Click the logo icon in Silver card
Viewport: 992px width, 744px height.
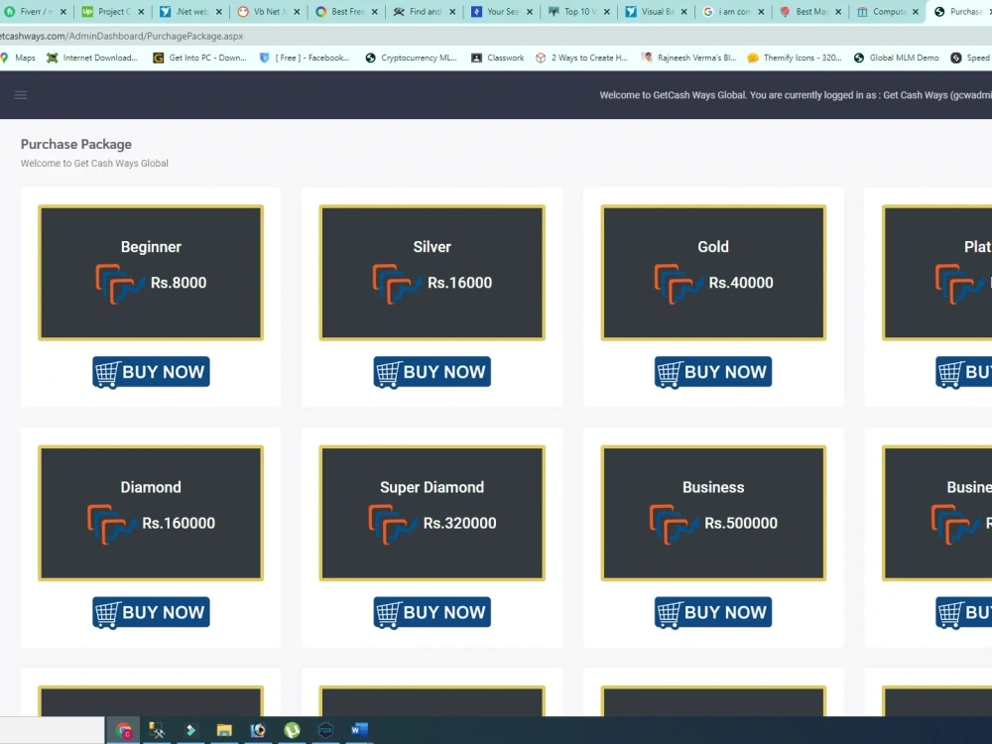[397, 284]
